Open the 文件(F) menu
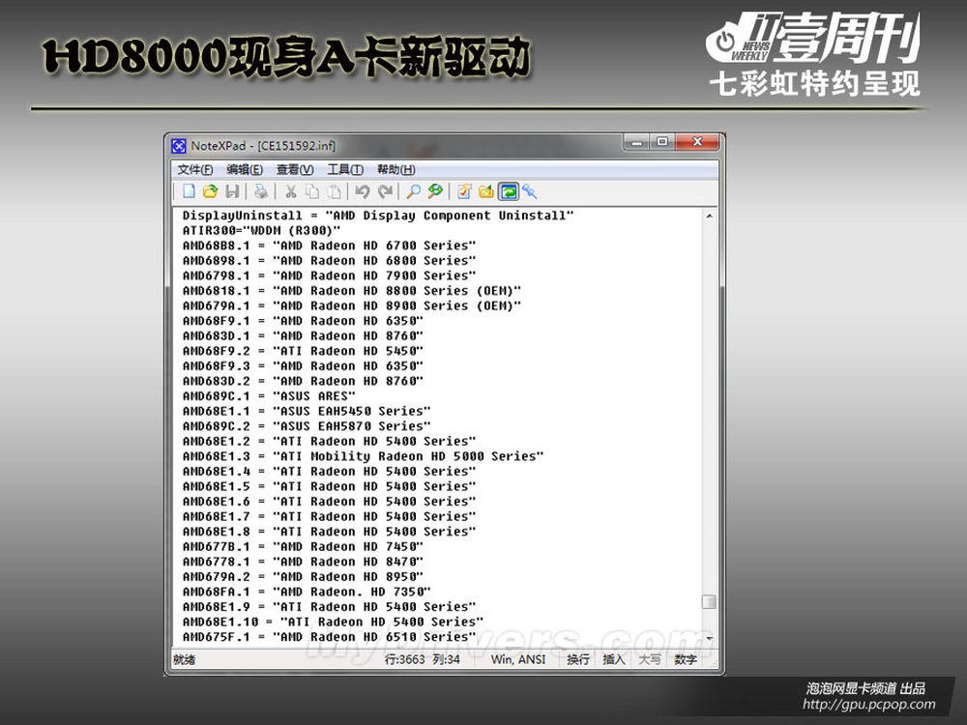Image resolution: width=967 pixels, height=725 pixels. [x=195, y=169]
